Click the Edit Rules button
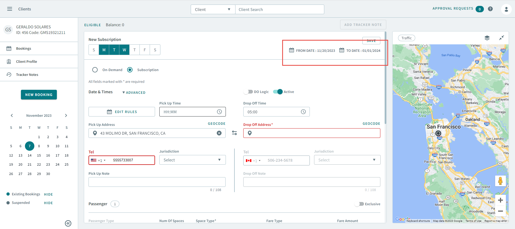515x229 pixels. pyautogui.click(x=122, y=112)
